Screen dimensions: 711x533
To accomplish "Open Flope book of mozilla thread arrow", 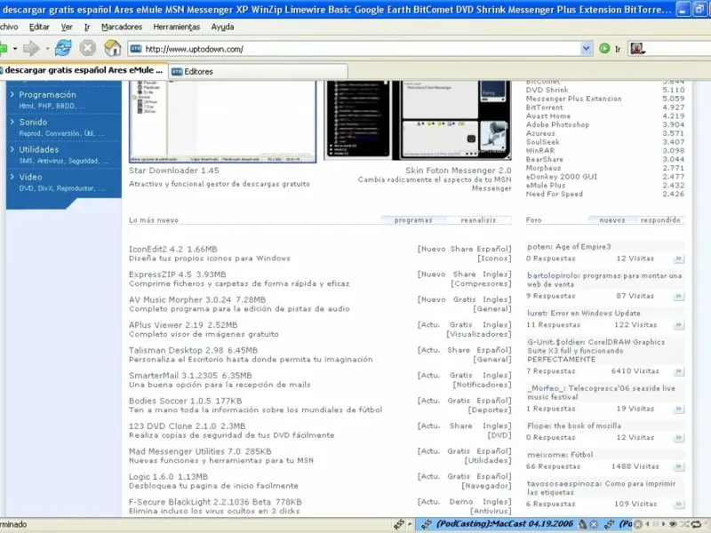I will [678, 438].
